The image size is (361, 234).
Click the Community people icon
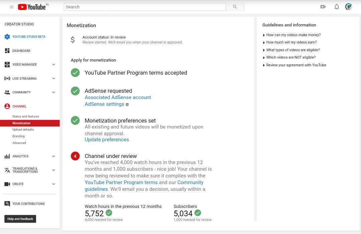pyautogui.click(x=7, y=92)
